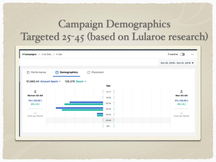Click the green women 25-34 reach bar

pos(84,104)
